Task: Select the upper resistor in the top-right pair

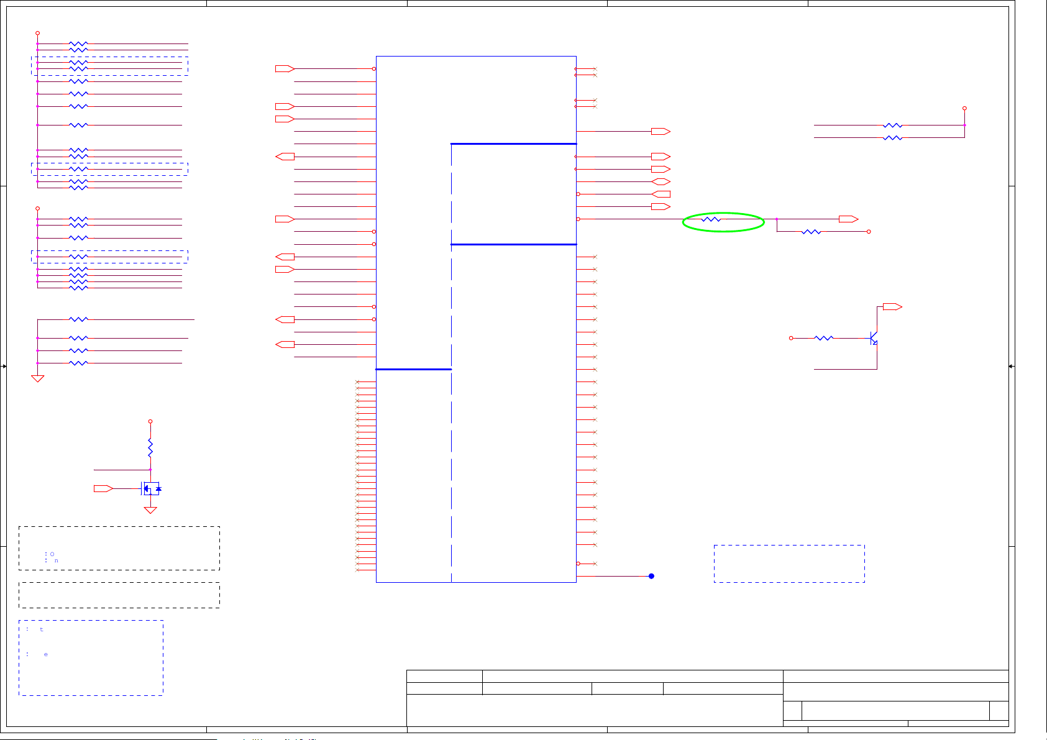Action: tap(892, 126)
